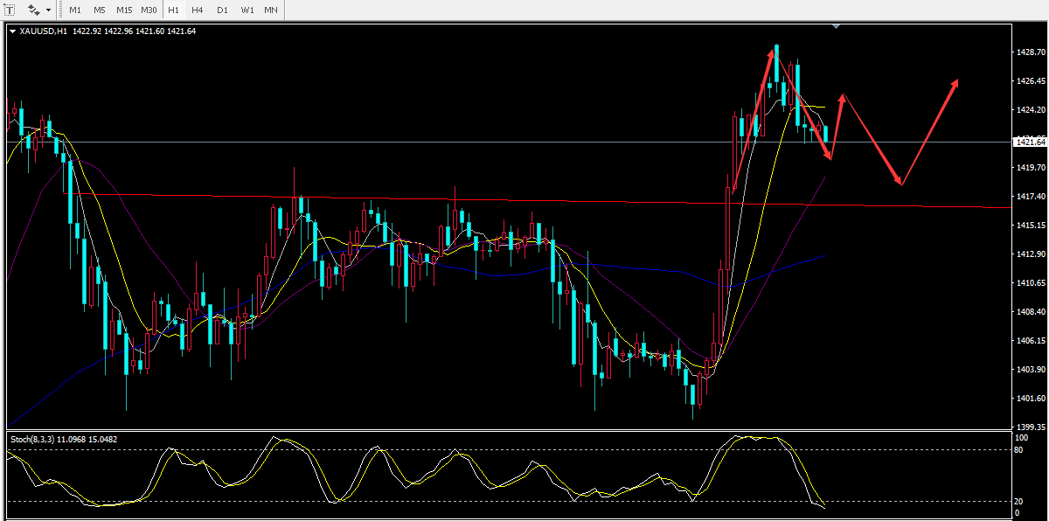Click the chart shift marker triangle

(837, 27)
